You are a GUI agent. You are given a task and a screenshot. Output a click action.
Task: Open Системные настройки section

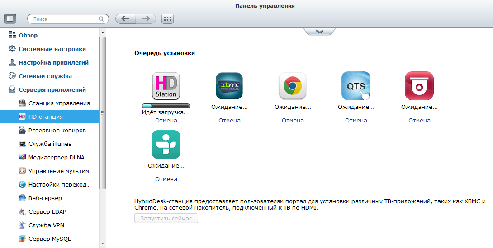pos(52,49)
